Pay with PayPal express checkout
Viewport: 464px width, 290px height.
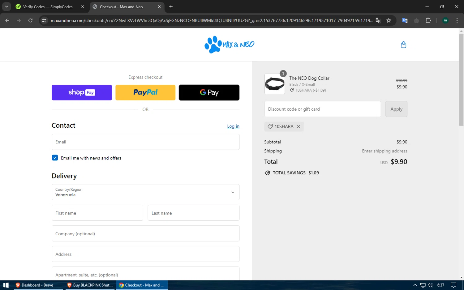(145, 92)
